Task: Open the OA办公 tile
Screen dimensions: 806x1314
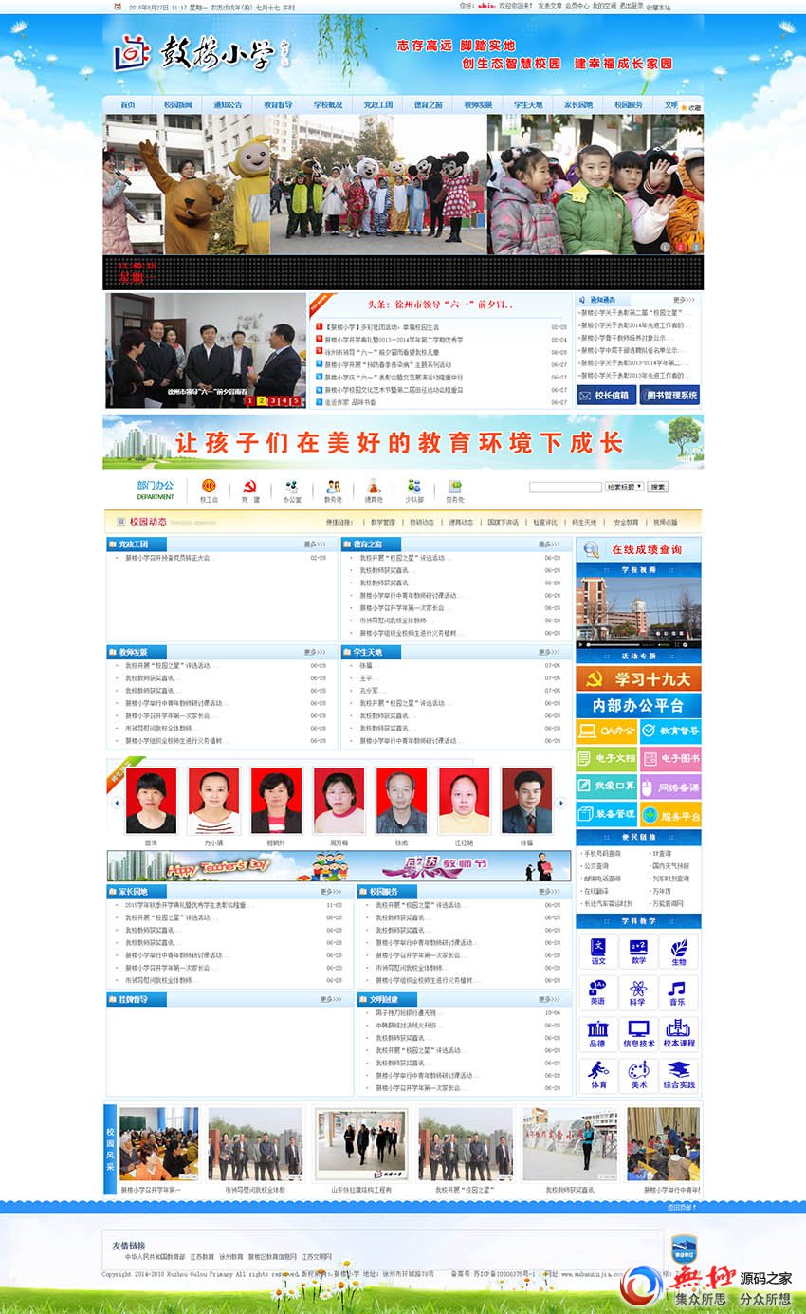Action: (606, 731)
